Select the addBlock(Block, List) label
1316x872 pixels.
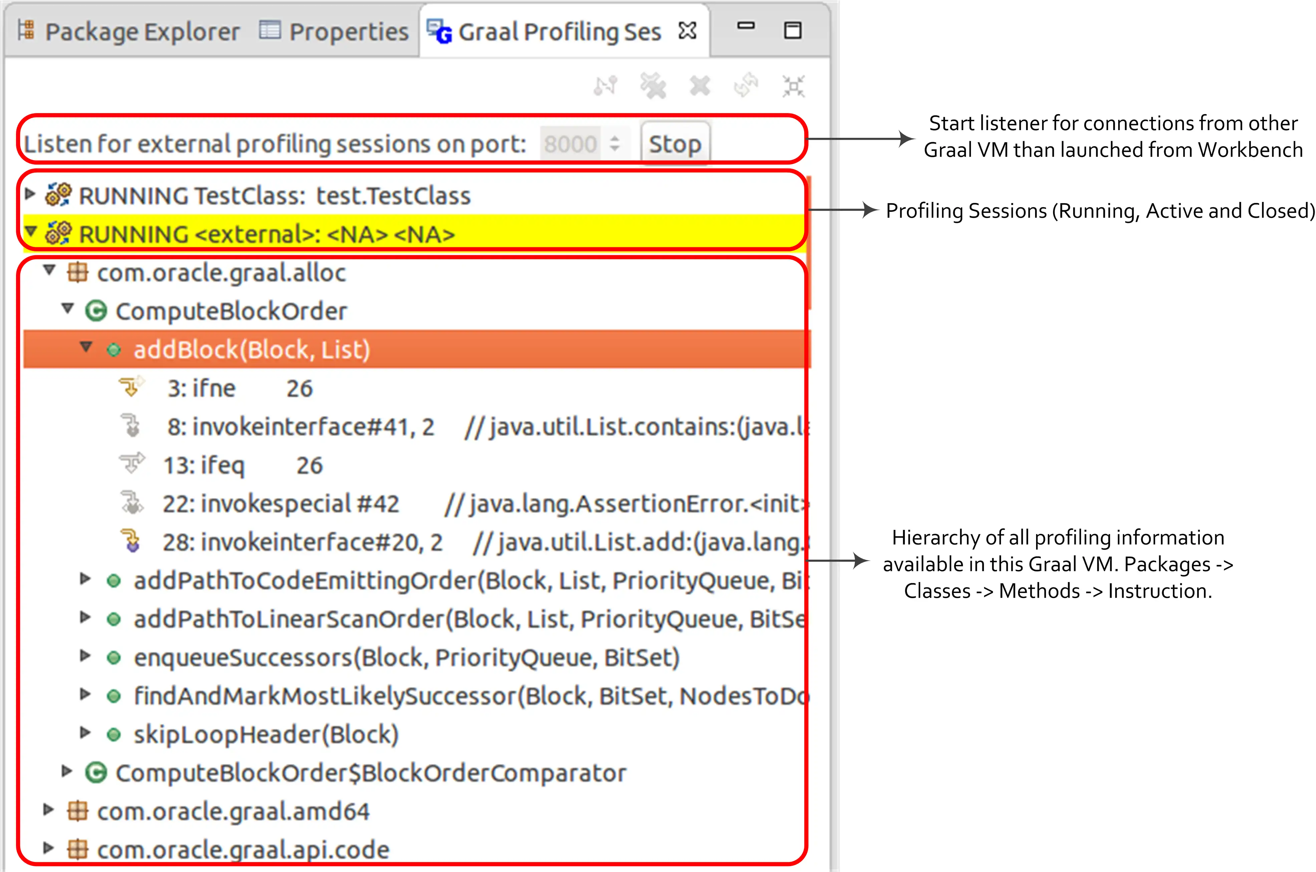pyautogui.click(x=251, y=350)
